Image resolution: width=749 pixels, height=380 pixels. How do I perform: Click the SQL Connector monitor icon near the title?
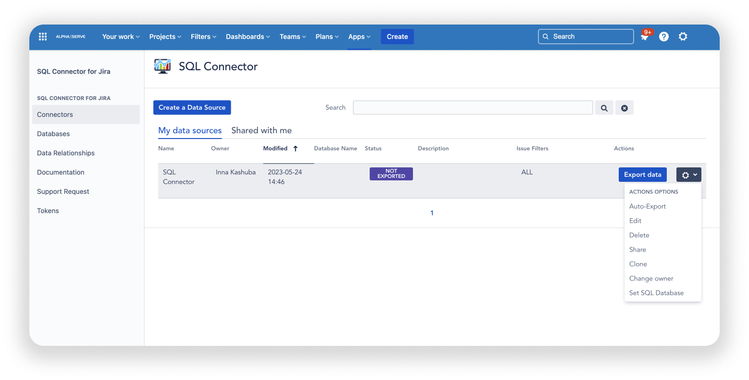pos(162,66)
